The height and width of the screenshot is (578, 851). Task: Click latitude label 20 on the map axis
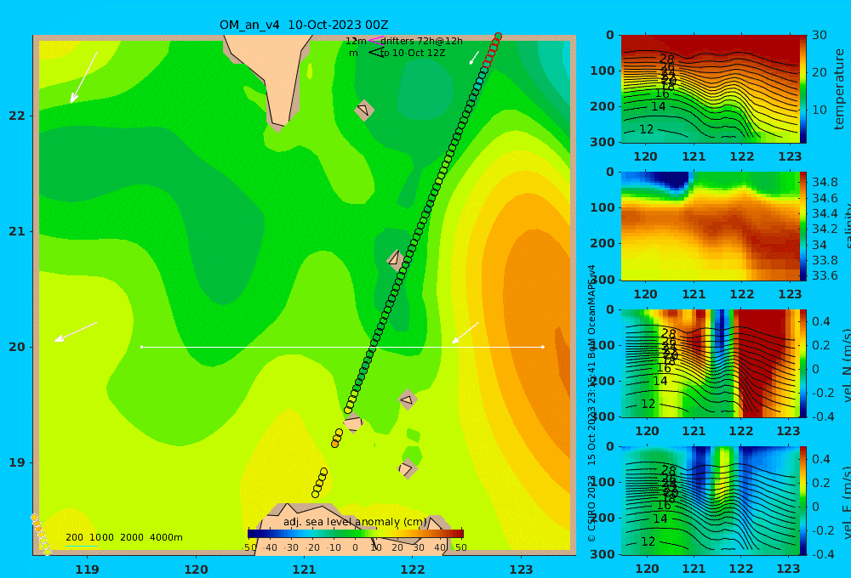click(17, 347)
